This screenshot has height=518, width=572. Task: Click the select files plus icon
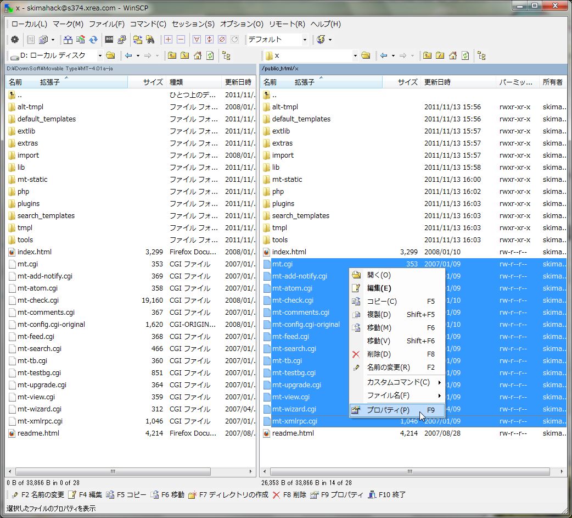(x=168, y=40)
